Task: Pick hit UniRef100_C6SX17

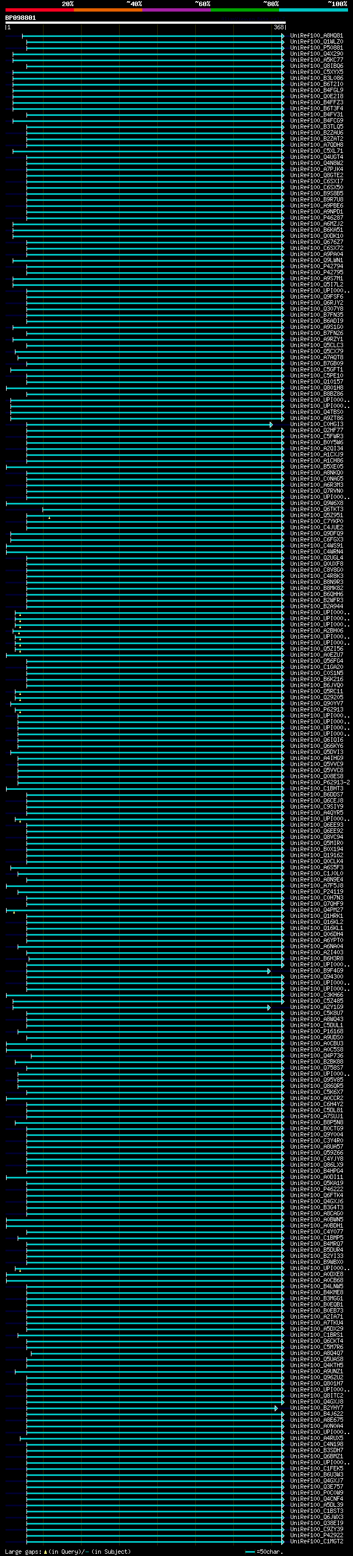Action: click(316, 181)
